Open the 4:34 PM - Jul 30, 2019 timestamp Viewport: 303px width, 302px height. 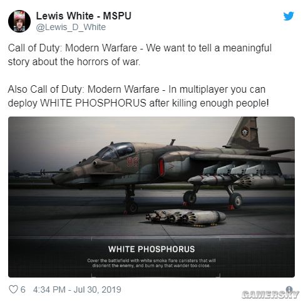pos(77,289)
